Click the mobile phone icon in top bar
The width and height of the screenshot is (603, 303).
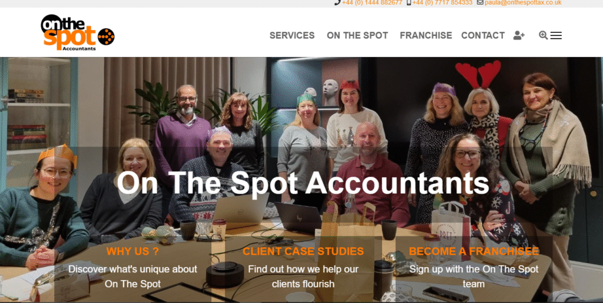(x=409, y=2)
